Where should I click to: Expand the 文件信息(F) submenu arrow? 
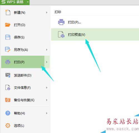click(47, 88)
